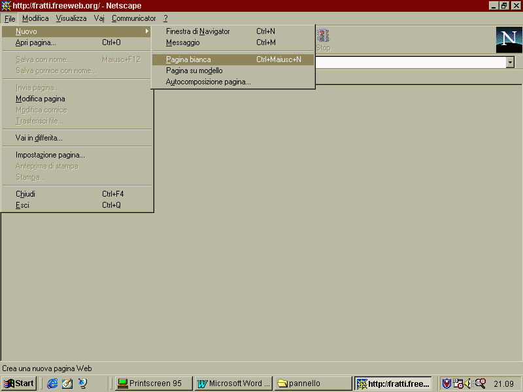The width and height of the screenshot is (523, 392).
Task: Select Autocomposizione pagina...
Action: pos(233,82)
